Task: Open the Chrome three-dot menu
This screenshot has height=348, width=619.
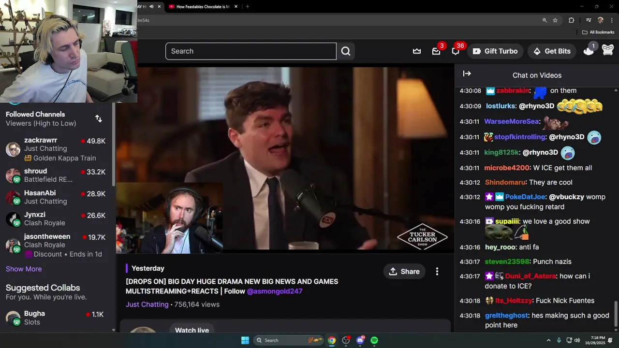Action: [612, 20]
